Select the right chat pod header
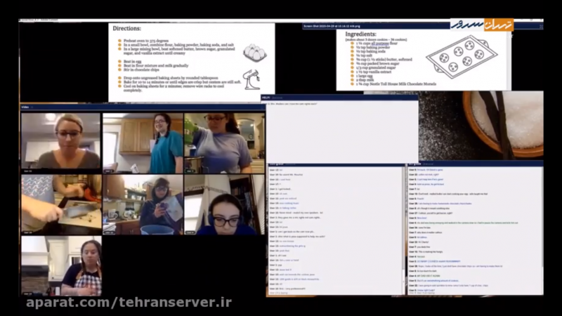Image resolution: width=562 pixels, height=316 pixels. click(475, 164)
